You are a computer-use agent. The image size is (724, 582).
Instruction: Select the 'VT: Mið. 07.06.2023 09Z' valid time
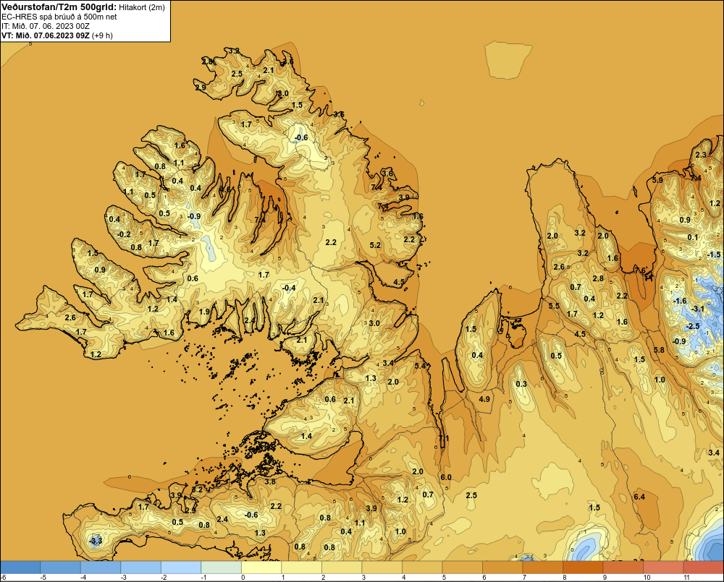click(46, 35)
